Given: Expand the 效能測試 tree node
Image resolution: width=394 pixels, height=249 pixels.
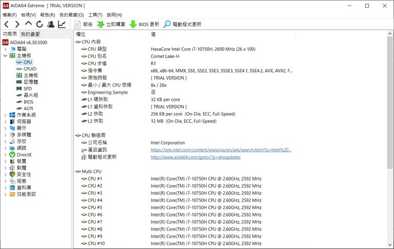Looking at the screenshot, I should click(x=5, y=194).
